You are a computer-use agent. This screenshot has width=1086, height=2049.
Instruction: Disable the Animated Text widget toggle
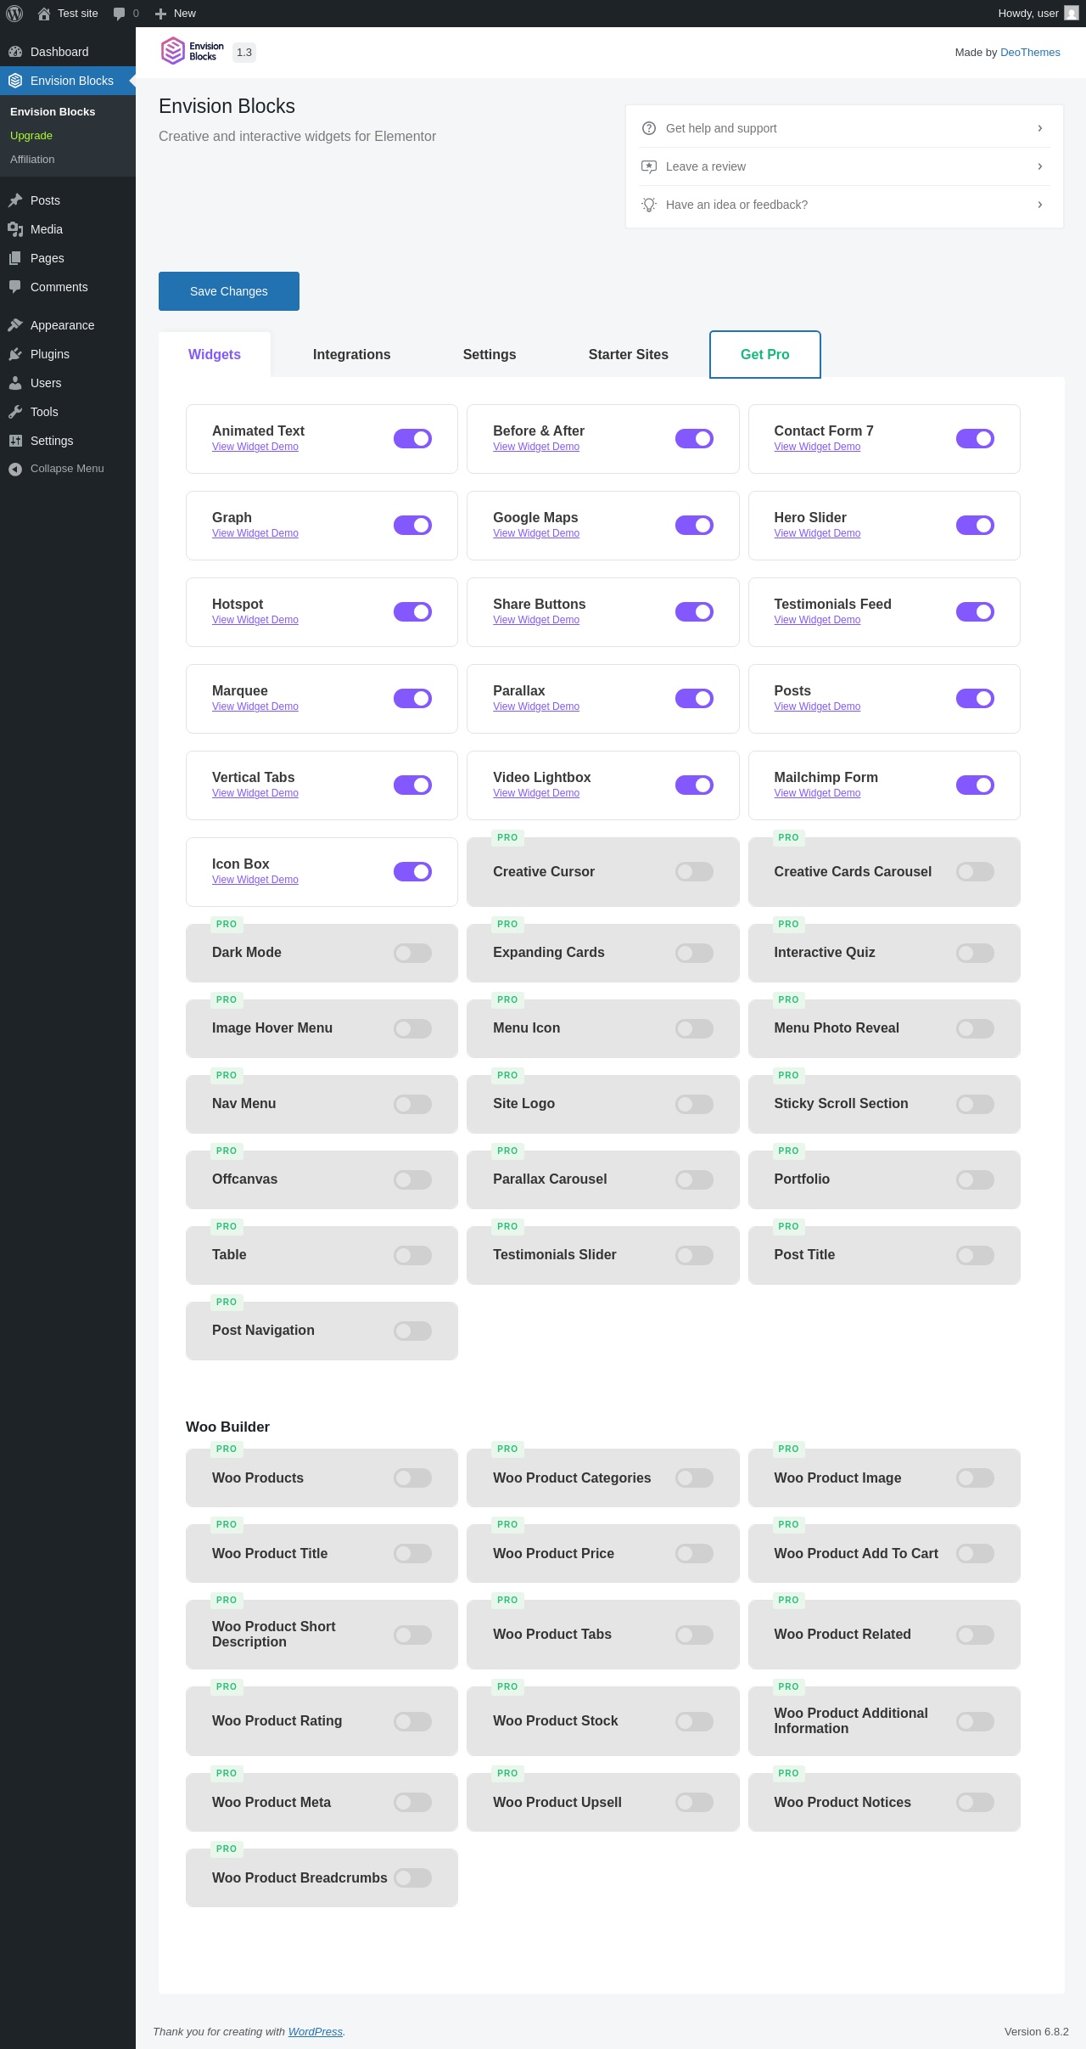(413, 439)
